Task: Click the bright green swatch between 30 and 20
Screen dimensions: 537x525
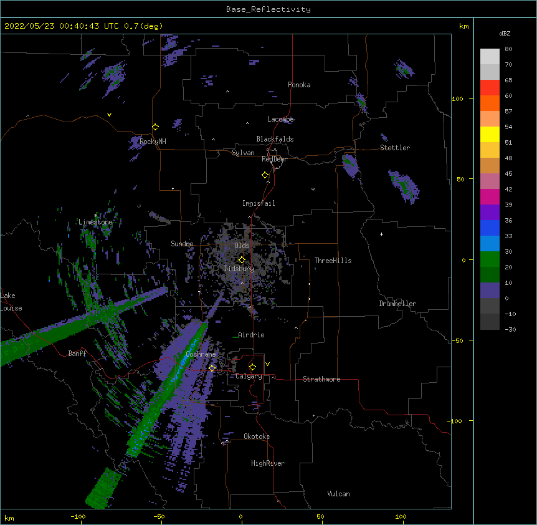Action: 490,259
